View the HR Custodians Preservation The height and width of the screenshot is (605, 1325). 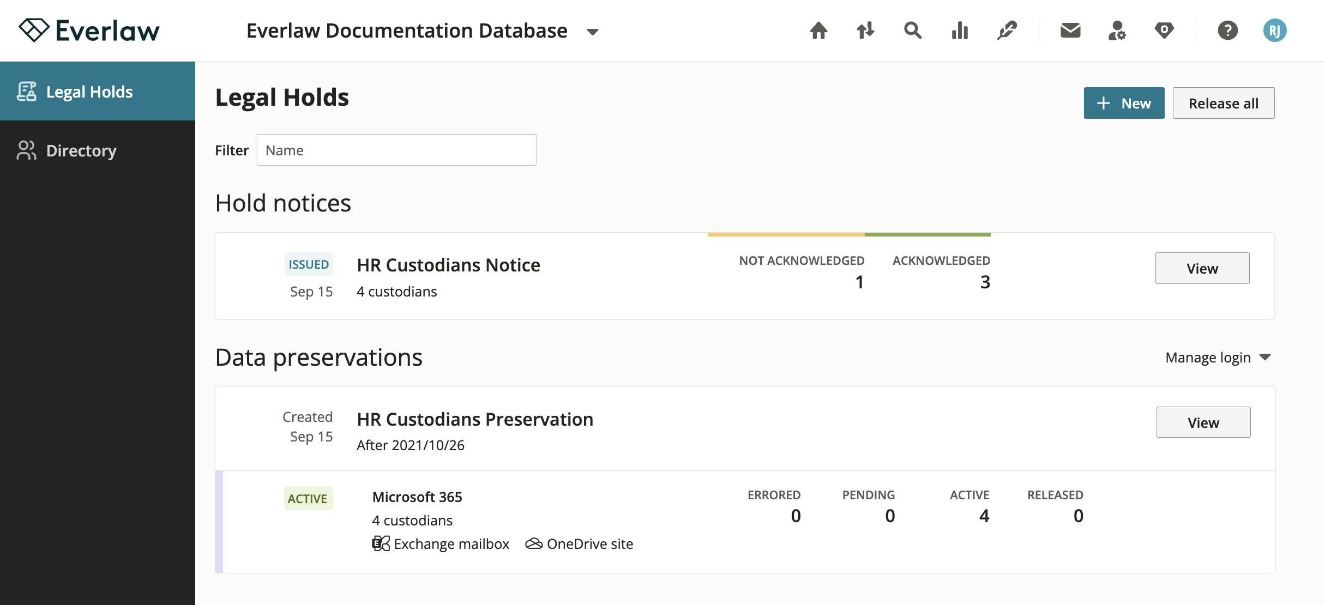click(1203, 422)
